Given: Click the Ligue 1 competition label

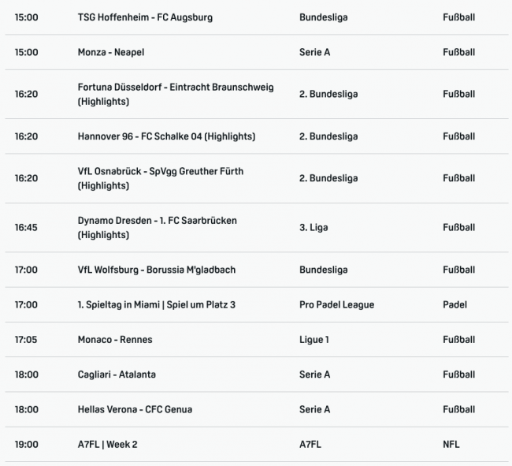Looking at the screenshot, I should click(x=314, y=340).
